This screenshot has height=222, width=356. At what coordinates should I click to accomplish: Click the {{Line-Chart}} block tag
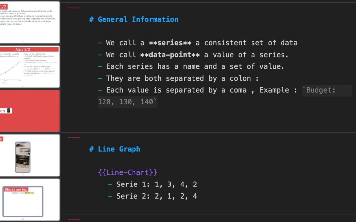pyautogui.click(x=128, y=172)
